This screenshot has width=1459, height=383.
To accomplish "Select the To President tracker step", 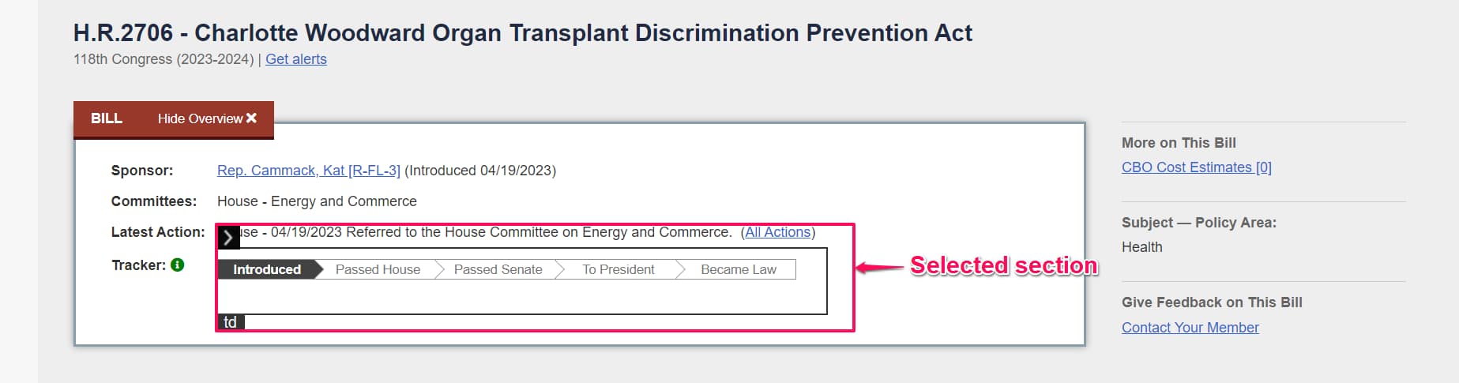I will 618,270.
